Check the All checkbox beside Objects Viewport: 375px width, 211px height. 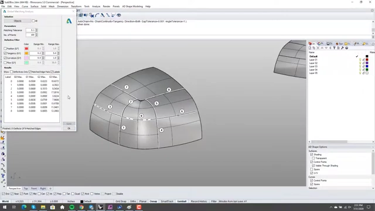click(x=33, y=21)
